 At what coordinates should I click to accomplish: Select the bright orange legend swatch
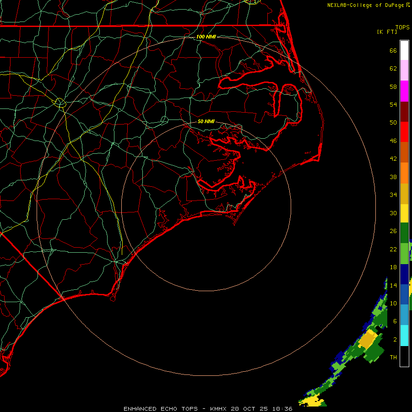pyautogui.click(x=404, y=173)
